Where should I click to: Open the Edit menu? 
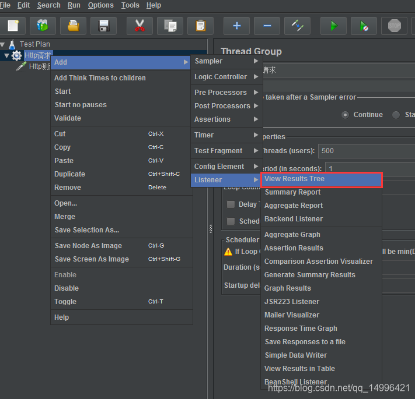coord(23,5)
